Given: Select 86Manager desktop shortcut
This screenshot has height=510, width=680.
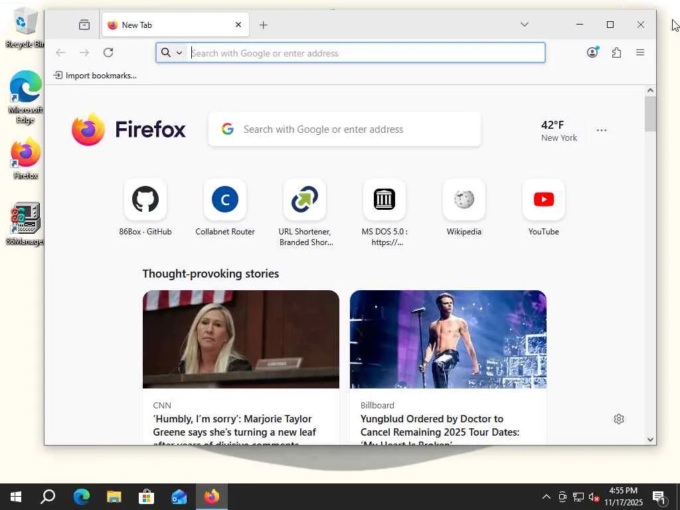Looking at the screenshot, I should pos(25,224).
